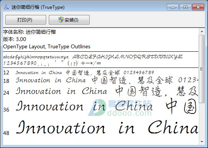Click the 打印(P) print button

[26, 20]
